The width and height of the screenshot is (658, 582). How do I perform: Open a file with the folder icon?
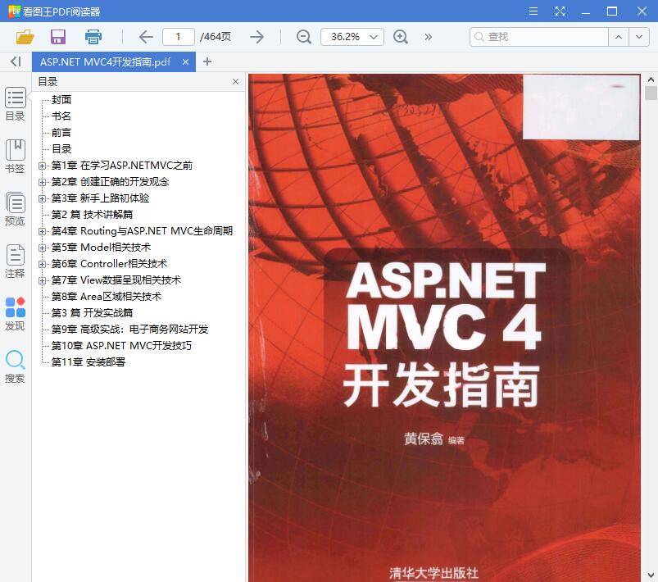coord(25,37)
